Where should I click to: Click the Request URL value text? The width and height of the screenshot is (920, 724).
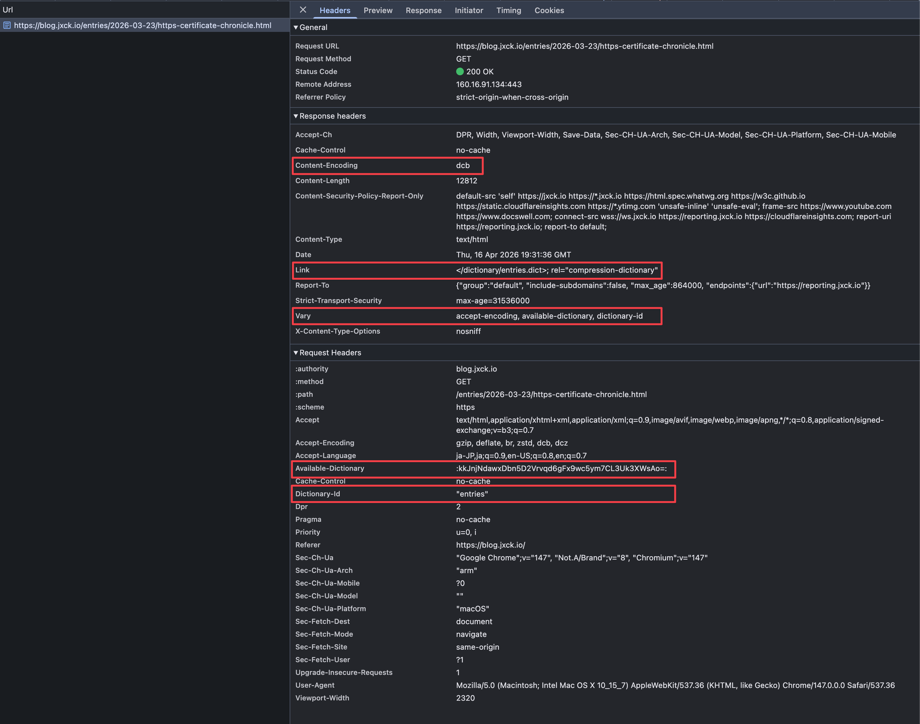click(584, 46)
